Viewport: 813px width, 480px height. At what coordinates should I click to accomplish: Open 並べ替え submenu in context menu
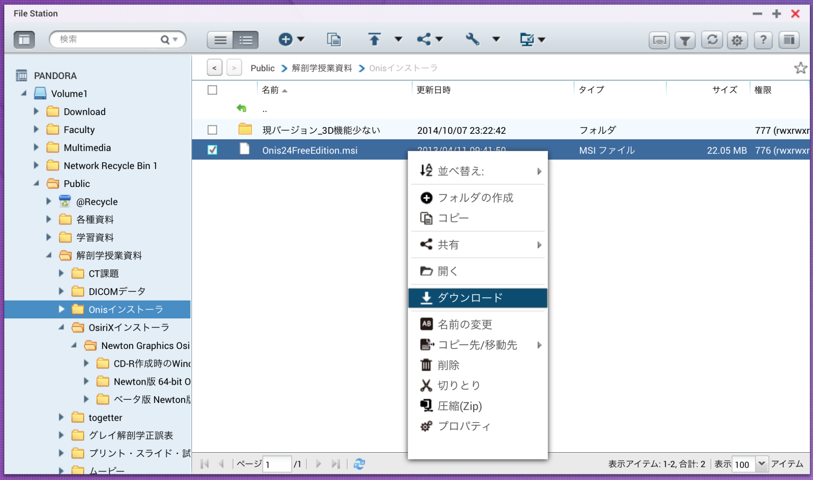[x=478, y=171]
